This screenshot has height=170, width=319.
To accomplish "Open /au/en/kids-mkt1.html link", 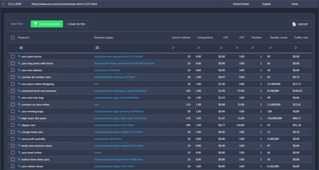I will click(107, 139).
